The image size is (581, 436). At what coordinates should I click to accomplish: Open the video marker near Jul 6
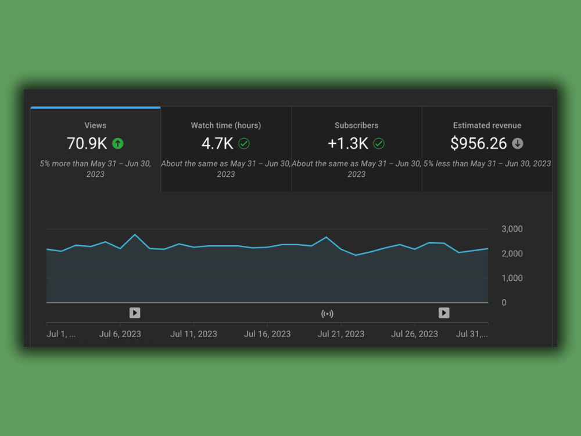pyautogui.click(x=135, y=313)
